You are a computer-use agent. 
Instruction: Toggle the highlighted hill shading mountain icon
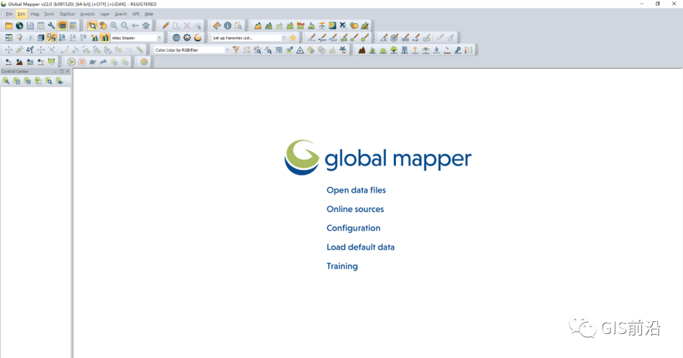pos(105,38)
